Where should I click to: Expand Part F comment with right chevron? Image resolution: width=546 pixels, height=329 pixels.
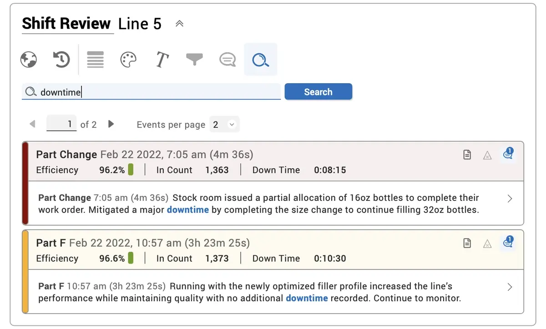(510, 287)
